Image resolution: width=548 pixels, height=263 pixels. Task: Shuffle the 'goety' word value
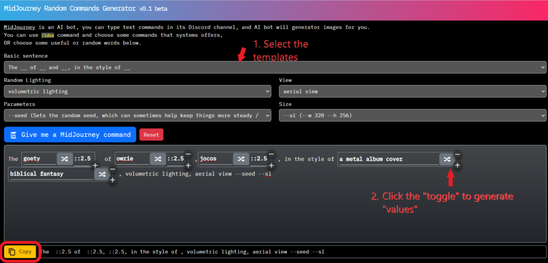click(65, 159)
